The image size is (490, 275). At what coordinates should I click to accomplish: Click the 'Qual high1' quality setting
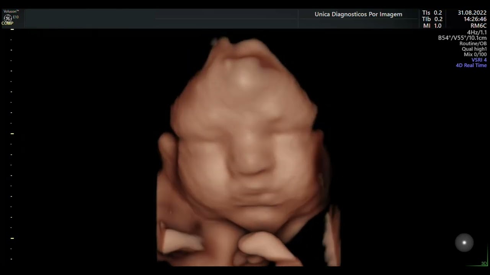pos(474,49)
